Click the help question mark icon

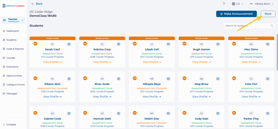[224, 4]
